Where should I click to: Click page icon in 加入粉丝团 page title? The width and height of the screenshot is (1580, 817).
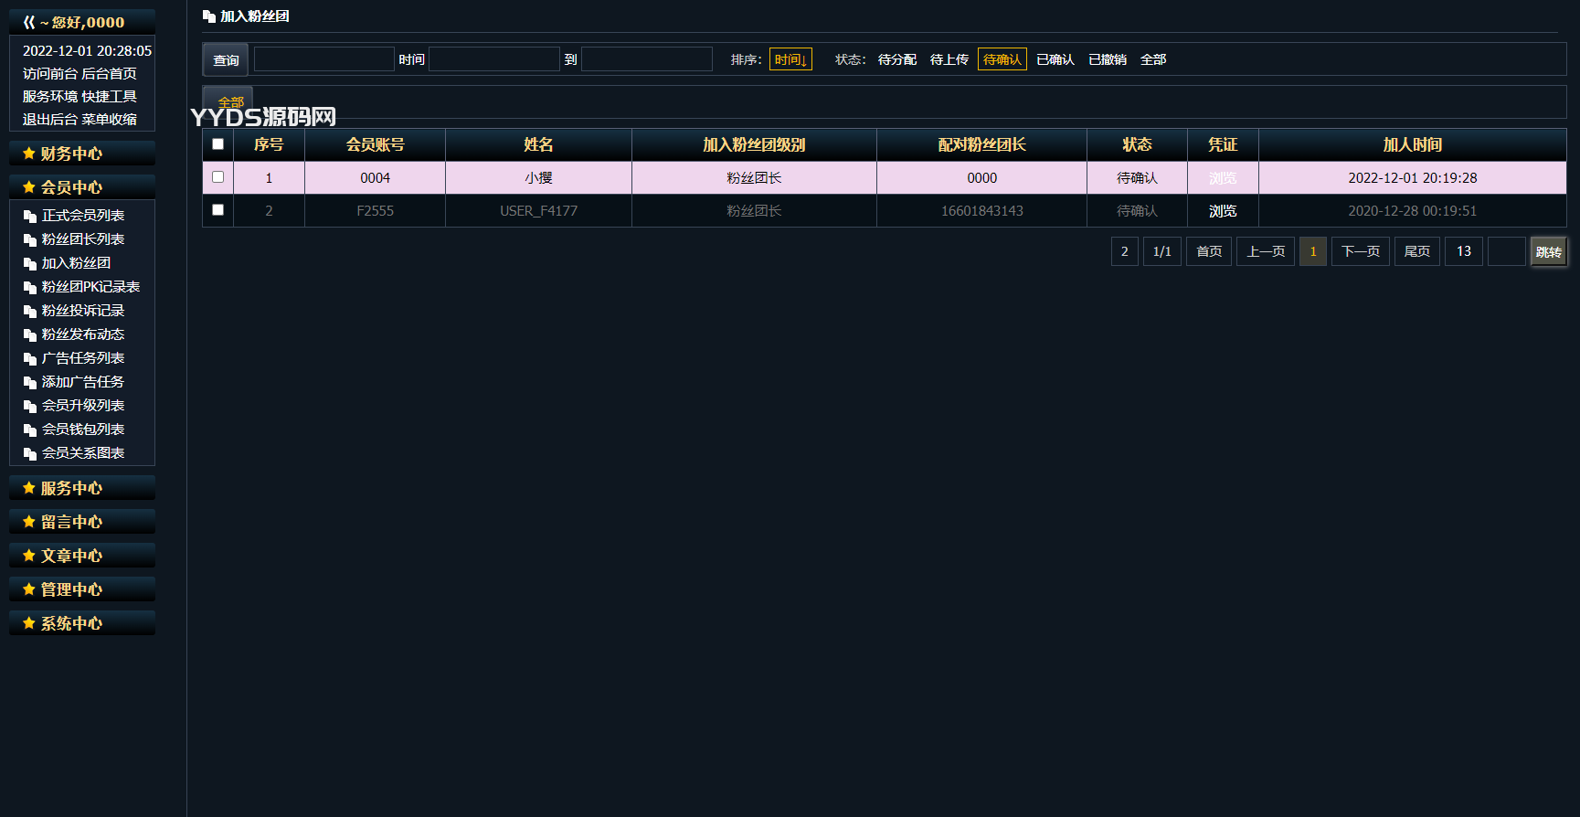click(x=209, y=16)
